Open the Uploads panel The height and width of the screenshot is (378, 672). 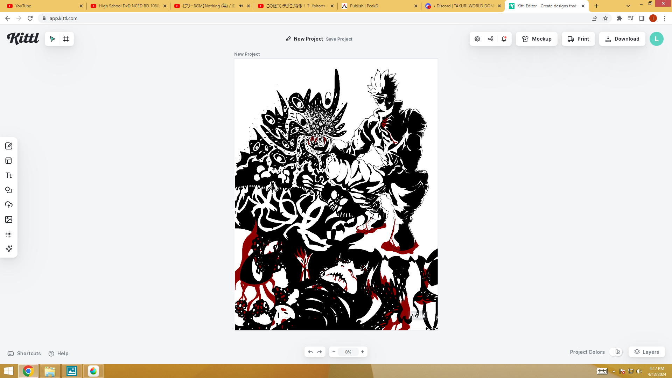pyautogui.click(x=9, y=205)
